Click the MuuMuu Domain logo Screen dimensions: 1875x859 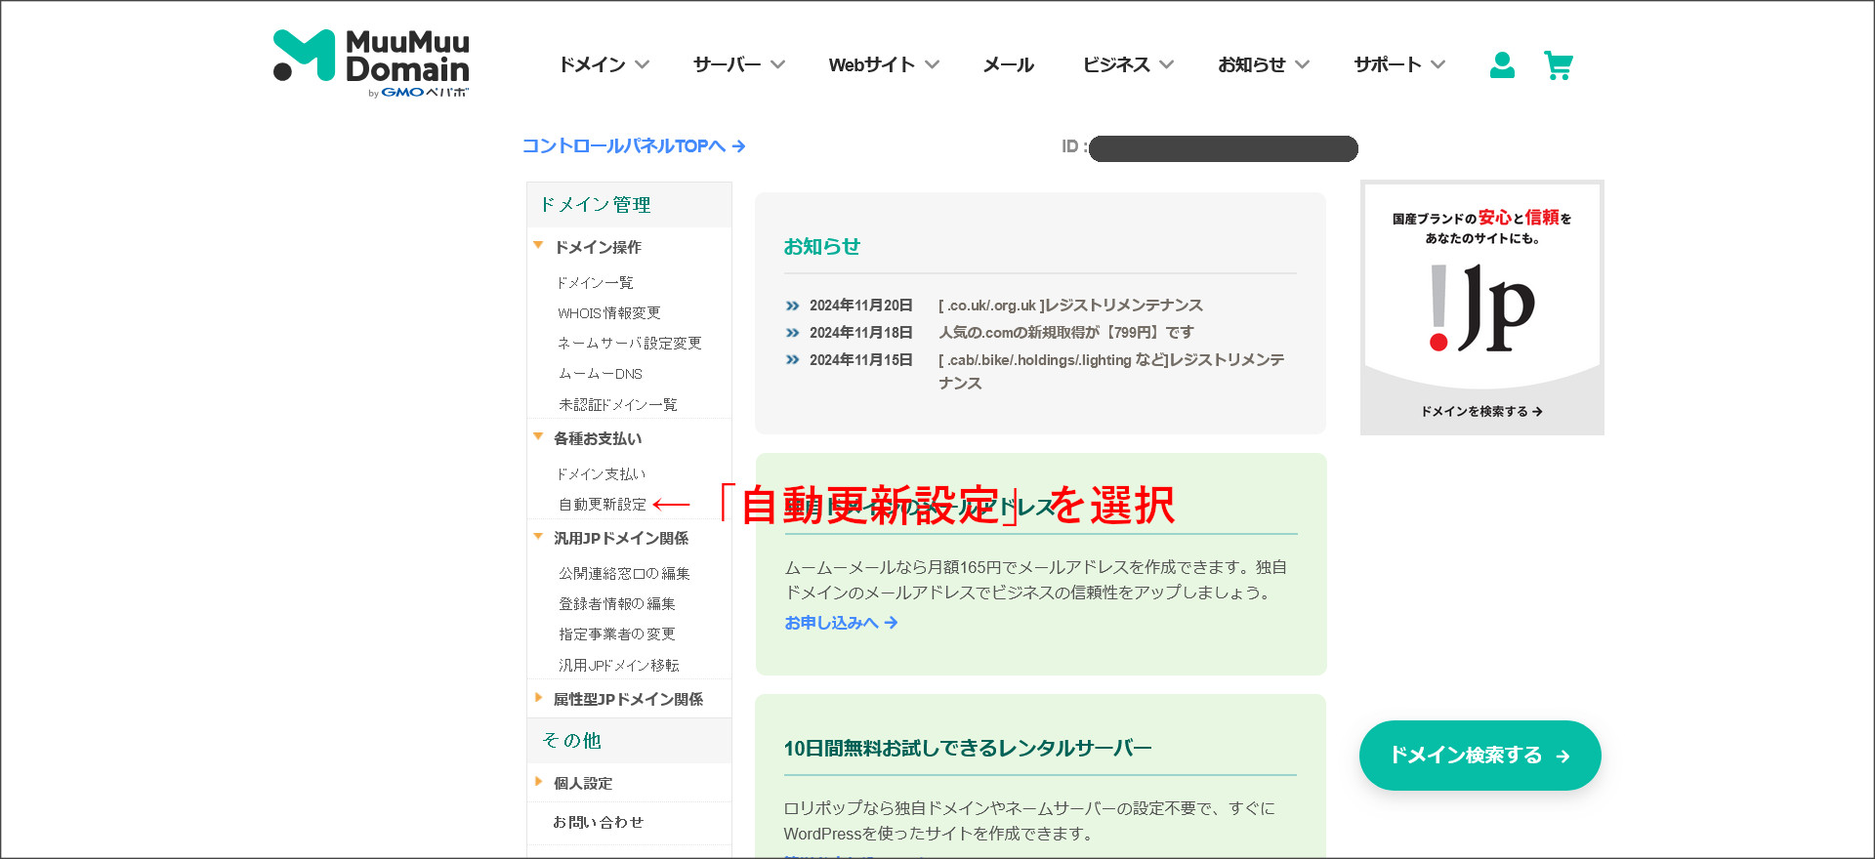click(371, 63)
